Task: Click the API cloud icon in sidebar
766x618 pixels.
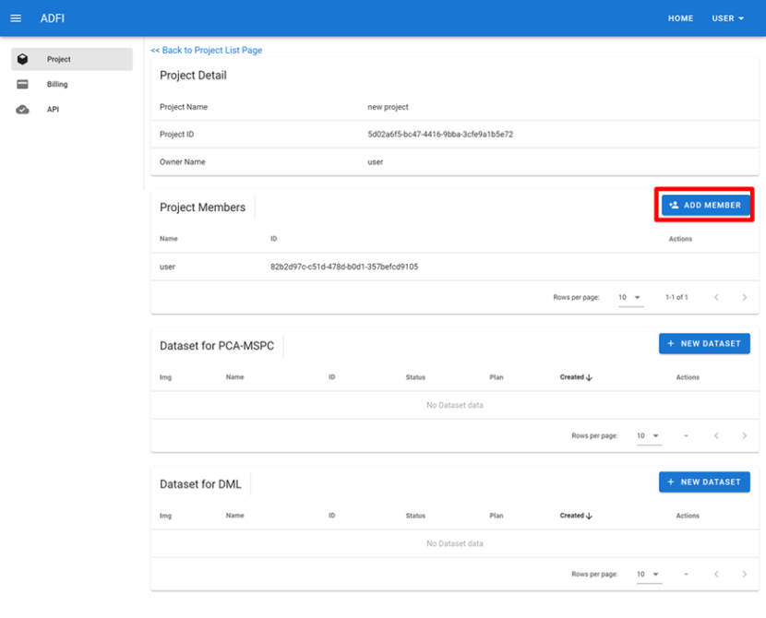Action: [x=23, y=110]
